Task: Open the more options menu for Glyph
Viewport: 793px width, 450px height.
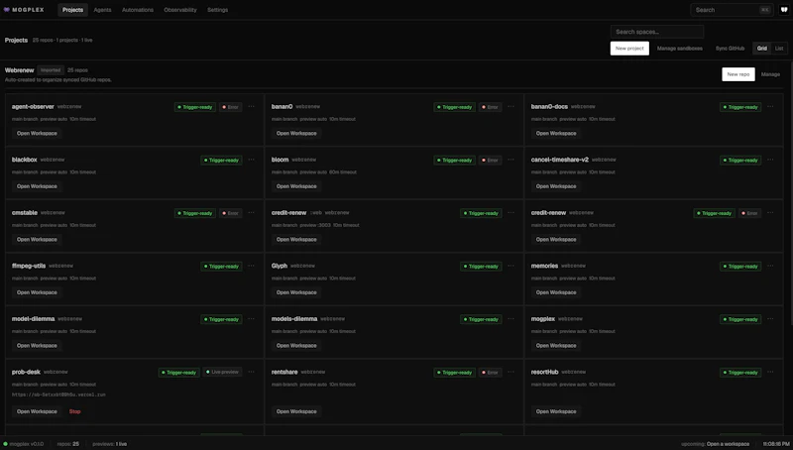Action: (510, 266)
